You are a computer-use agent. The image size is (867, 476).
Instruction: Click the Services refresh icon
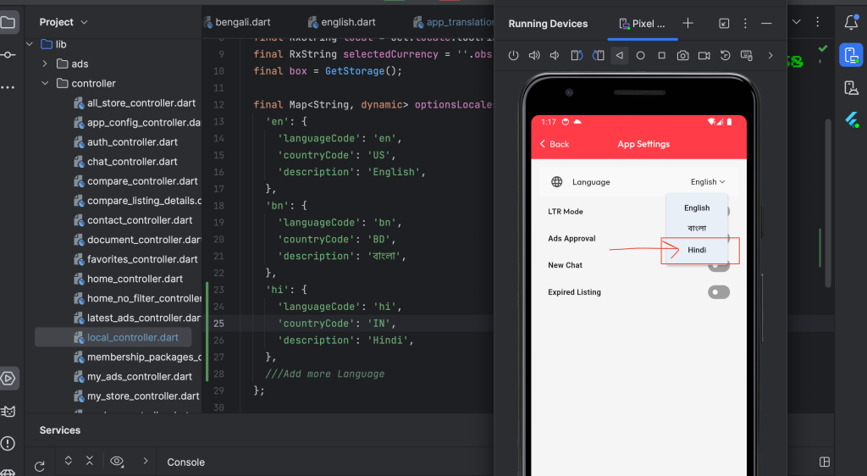point(39,466)
